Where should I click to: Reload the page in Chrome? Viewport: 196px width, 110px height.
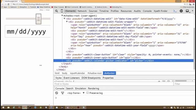coord(9,4)
